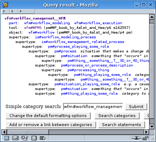Expand the second collapsed toolbar grippy

(x=14, y=11)
